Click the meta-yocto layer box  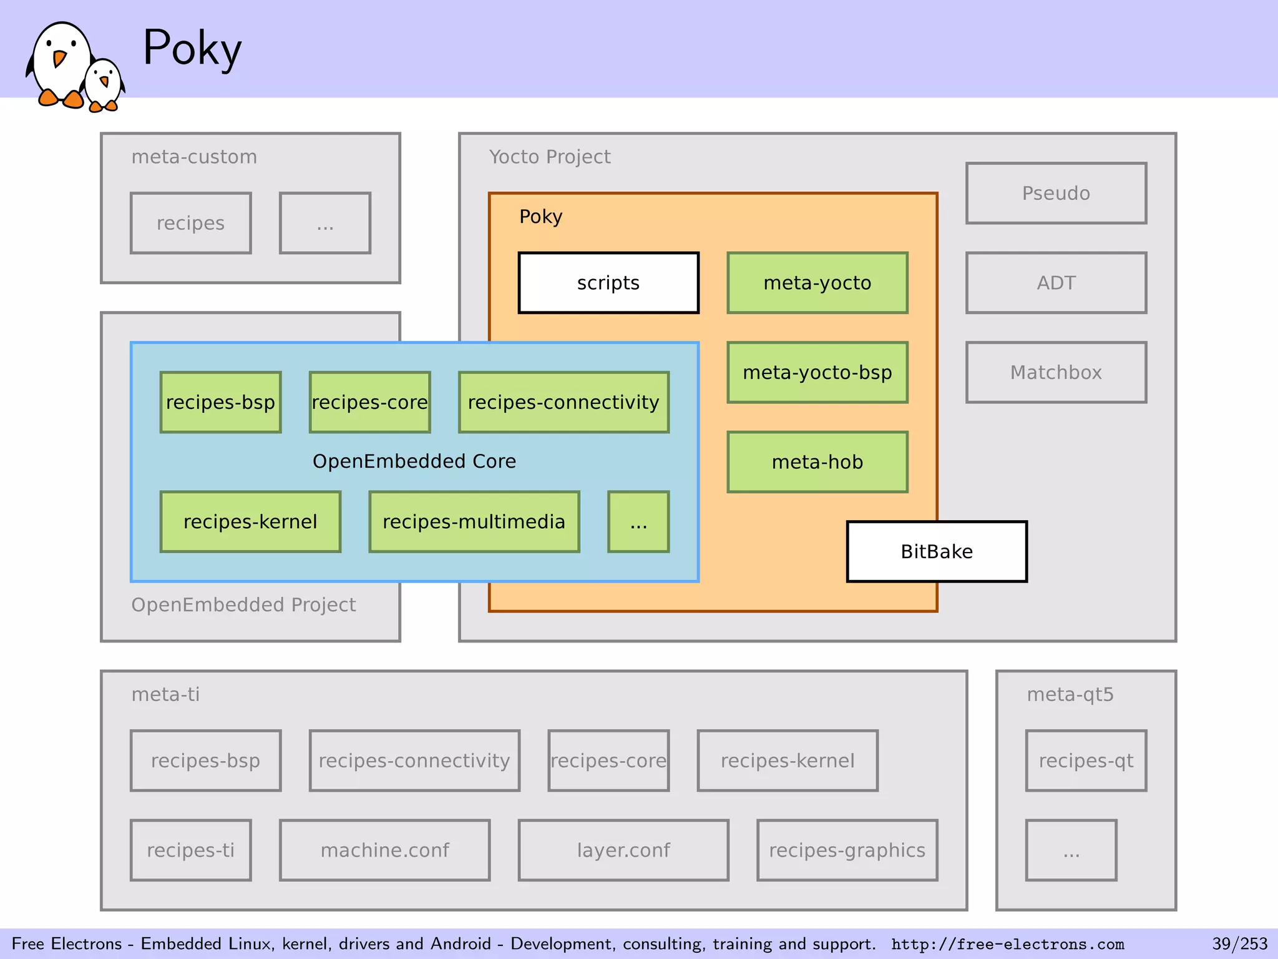(x=817, y=283)
